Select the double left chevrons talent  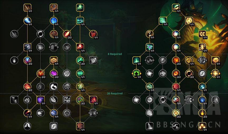(x=202, y=34)
